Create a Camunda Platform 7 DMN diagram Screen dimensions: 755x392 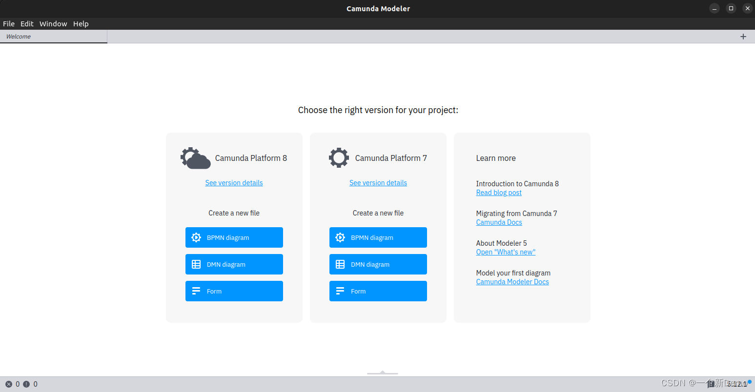pos(378,264)
